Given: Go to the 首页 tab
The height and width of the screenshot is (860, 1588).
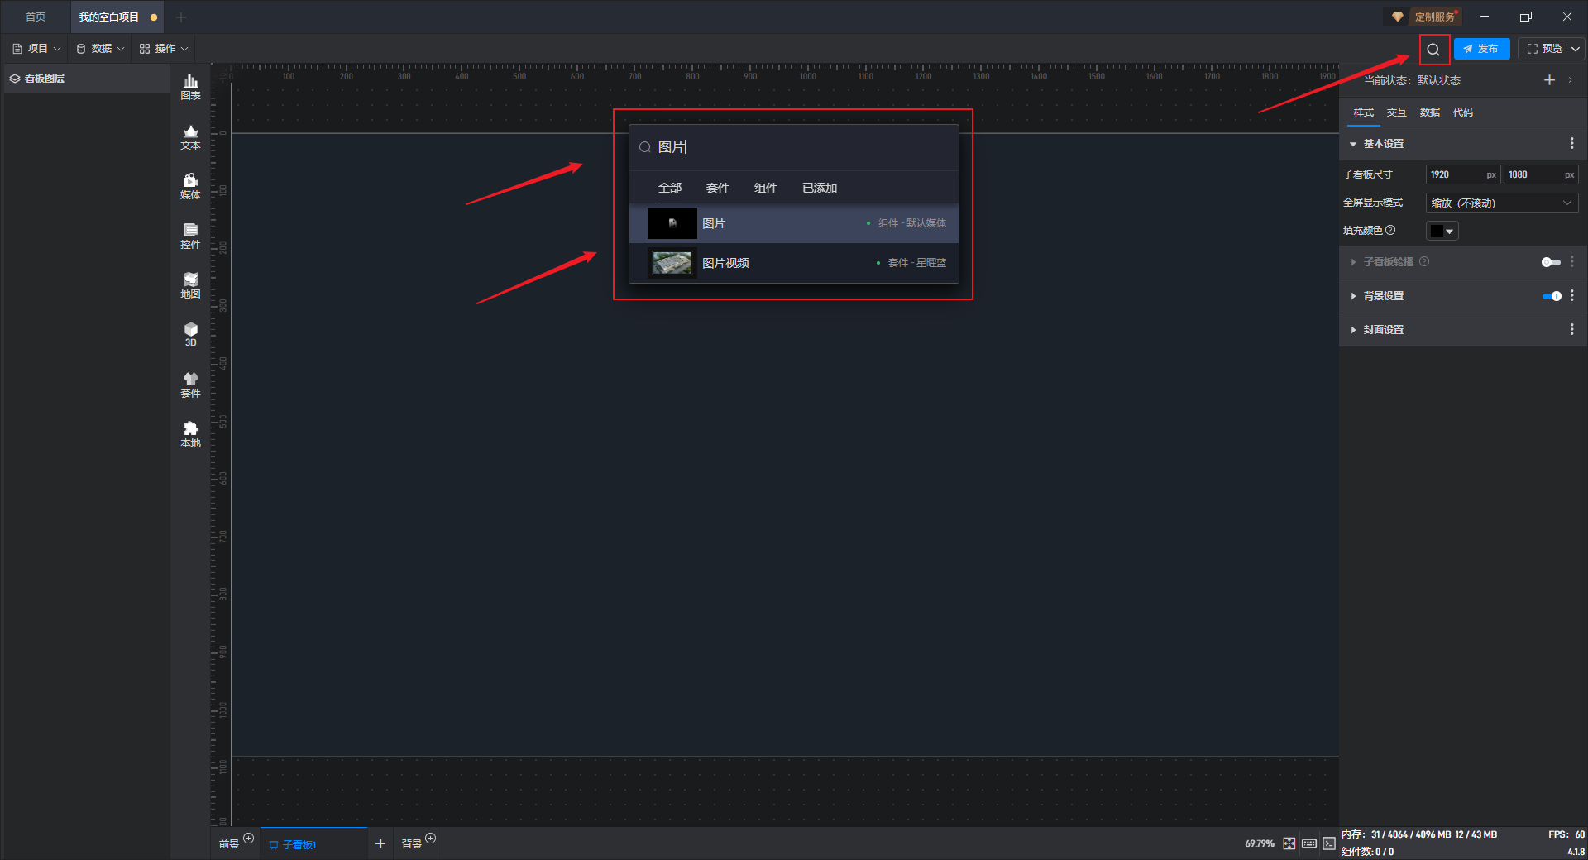Looking at the screenshot, I should [x=36, y=17].
